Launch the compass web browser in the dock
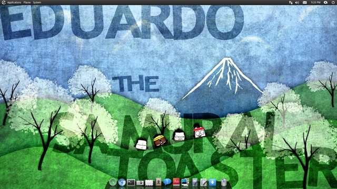 (113, 182)
